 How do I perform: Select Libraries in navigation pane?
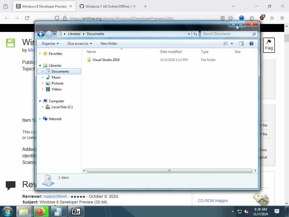(55, 66)
